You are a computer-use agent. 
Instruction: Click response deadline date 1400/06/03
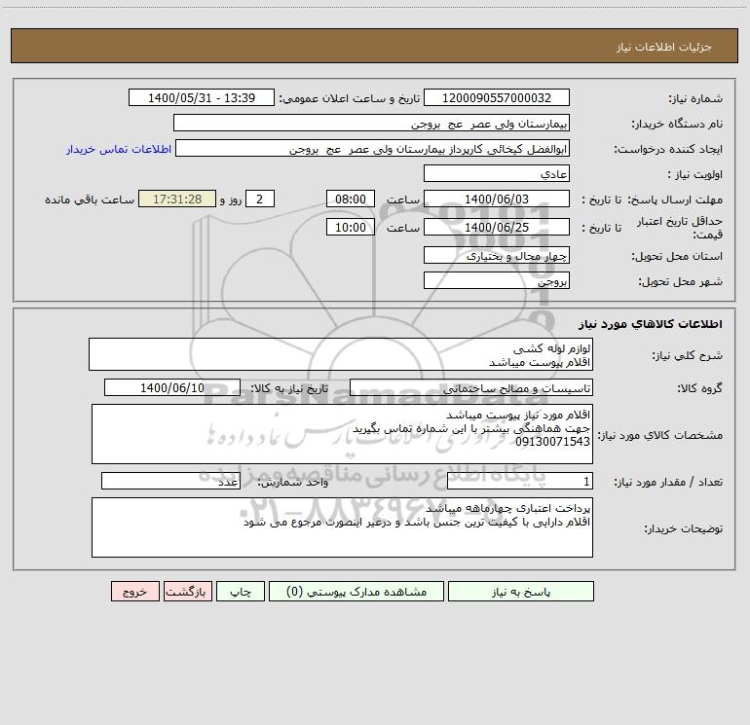[497, 199]
